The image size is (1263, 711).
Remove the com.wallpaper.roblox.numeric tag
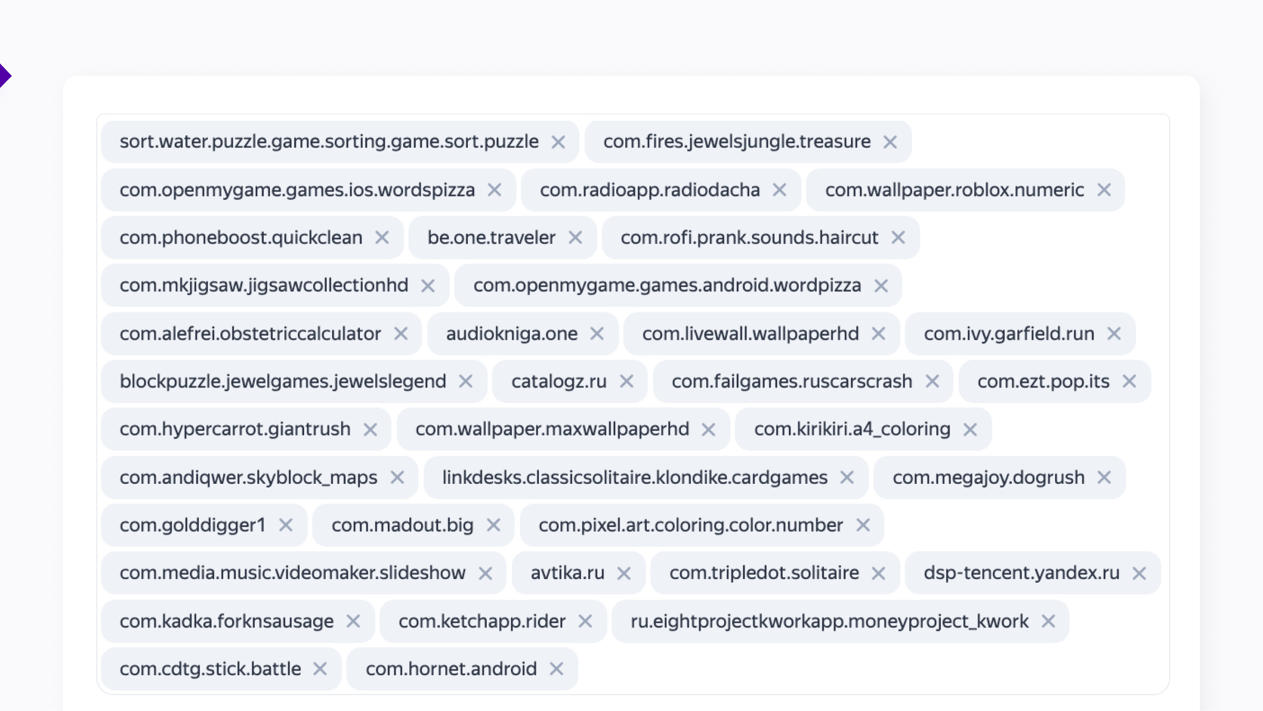pyautogui.click(x=1104, y=190)
